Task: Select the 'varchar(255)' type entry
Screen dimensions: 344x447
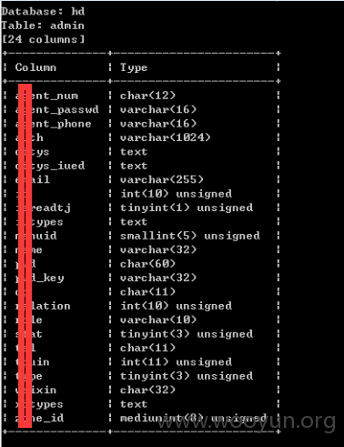Action: coord(162,179)
